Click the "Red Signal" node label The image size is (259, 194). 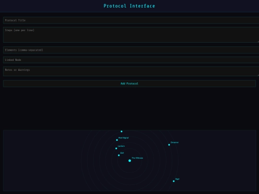coord(123,138)
